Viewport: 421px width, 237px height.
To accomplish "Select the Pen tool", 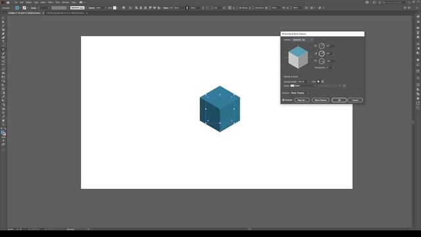I will click(x=3, y=34).
